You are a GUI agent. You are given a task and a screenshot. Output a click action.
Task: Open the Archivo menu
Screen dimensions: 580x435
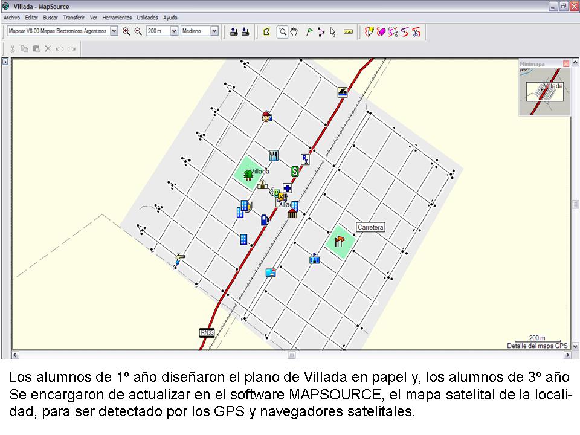12,18
